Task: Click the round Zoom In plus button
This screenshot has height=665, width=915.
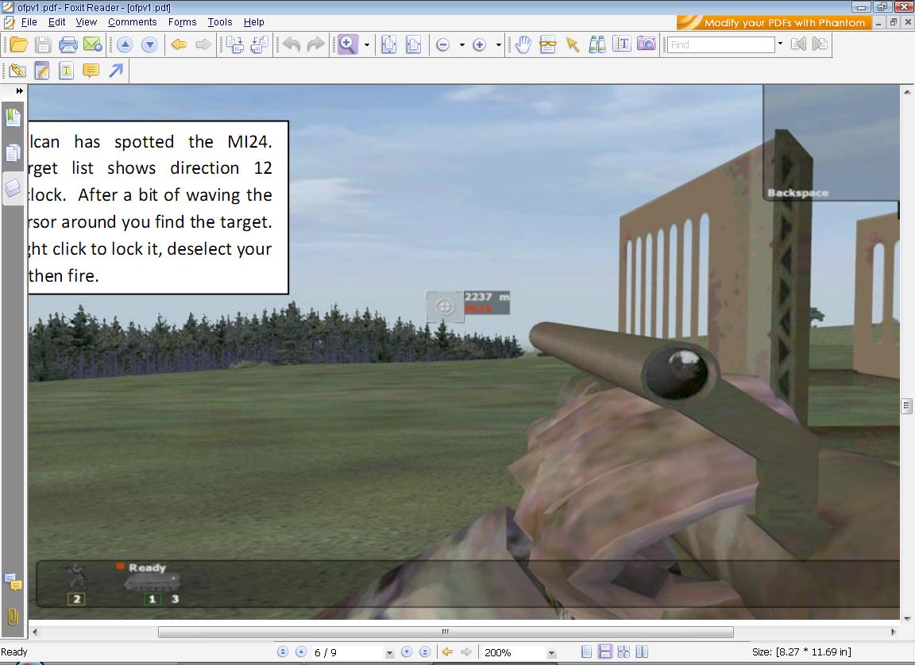Action: coord(479,45)
